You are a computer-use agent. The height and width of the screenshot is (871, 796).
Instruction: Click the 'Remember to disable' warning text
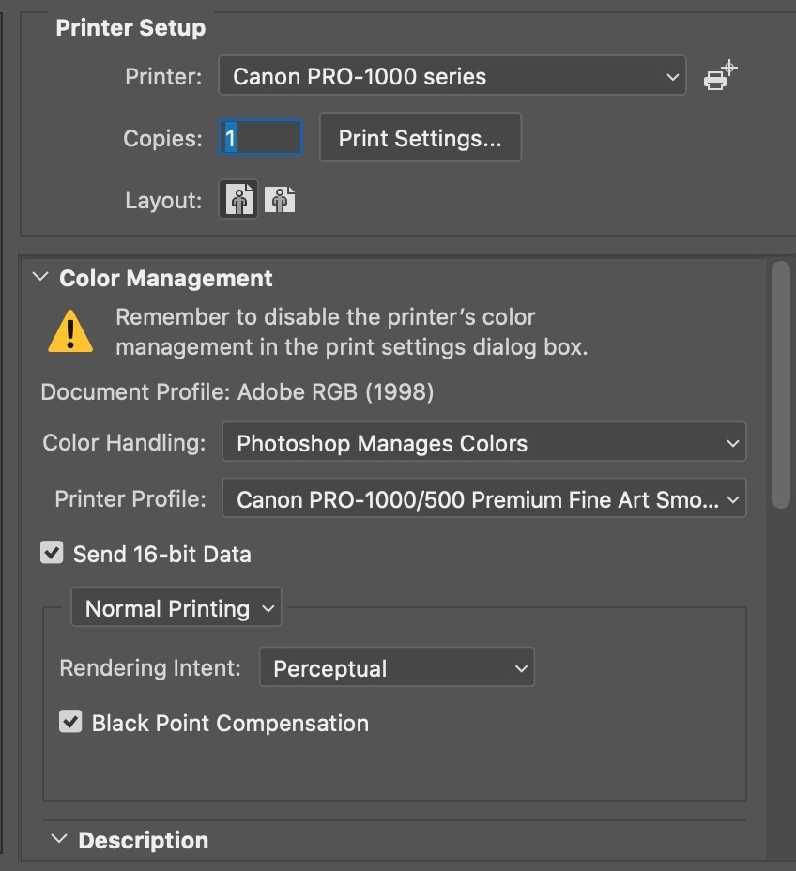(x=352, y=331)
